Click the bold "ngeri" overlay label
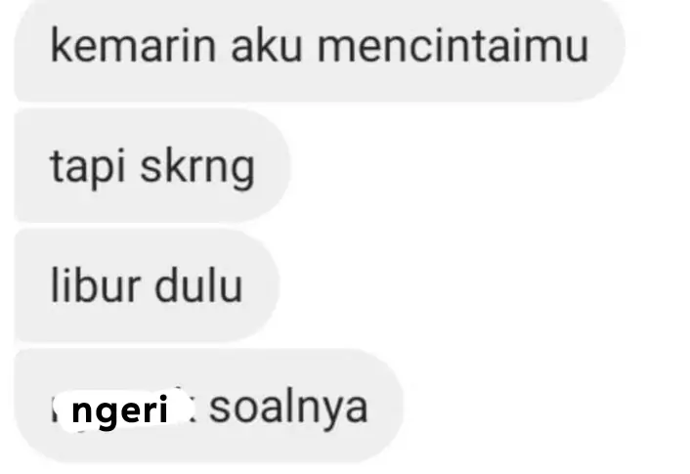Viewport: 690px width, 474px height. point(119,409)
